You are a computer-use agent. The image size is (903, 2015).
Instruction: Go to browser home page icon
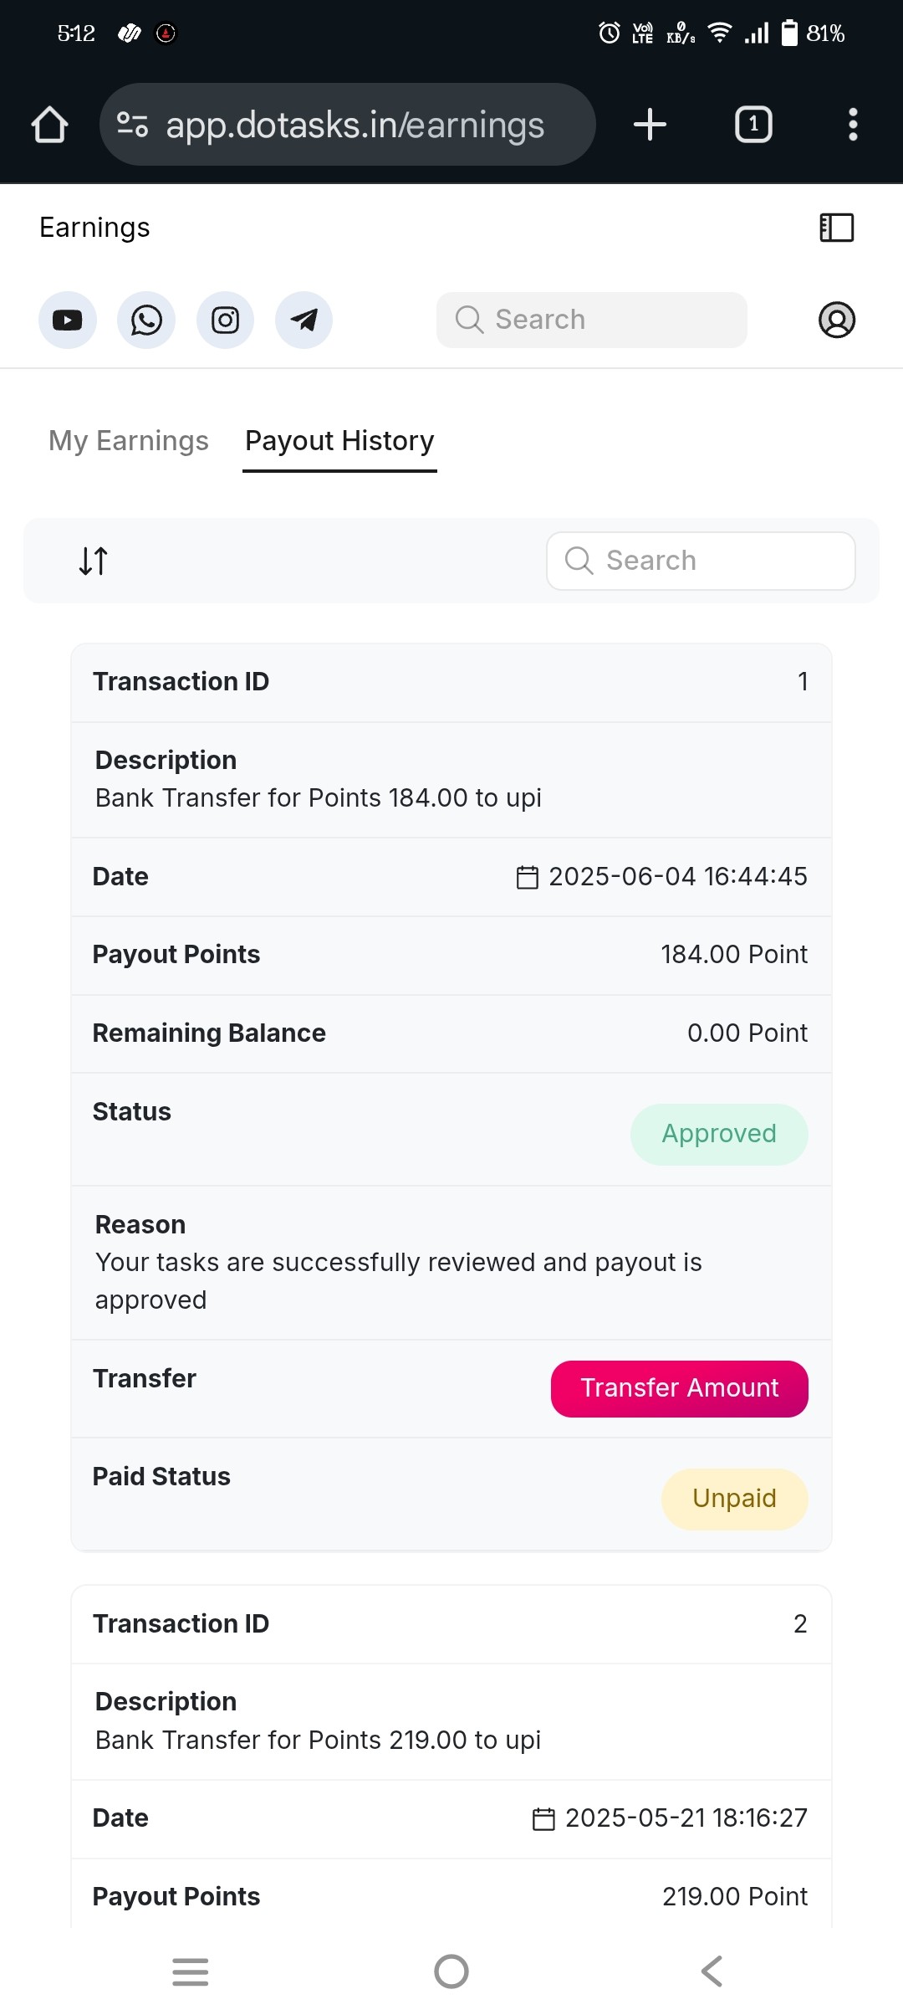click(50, 125)
